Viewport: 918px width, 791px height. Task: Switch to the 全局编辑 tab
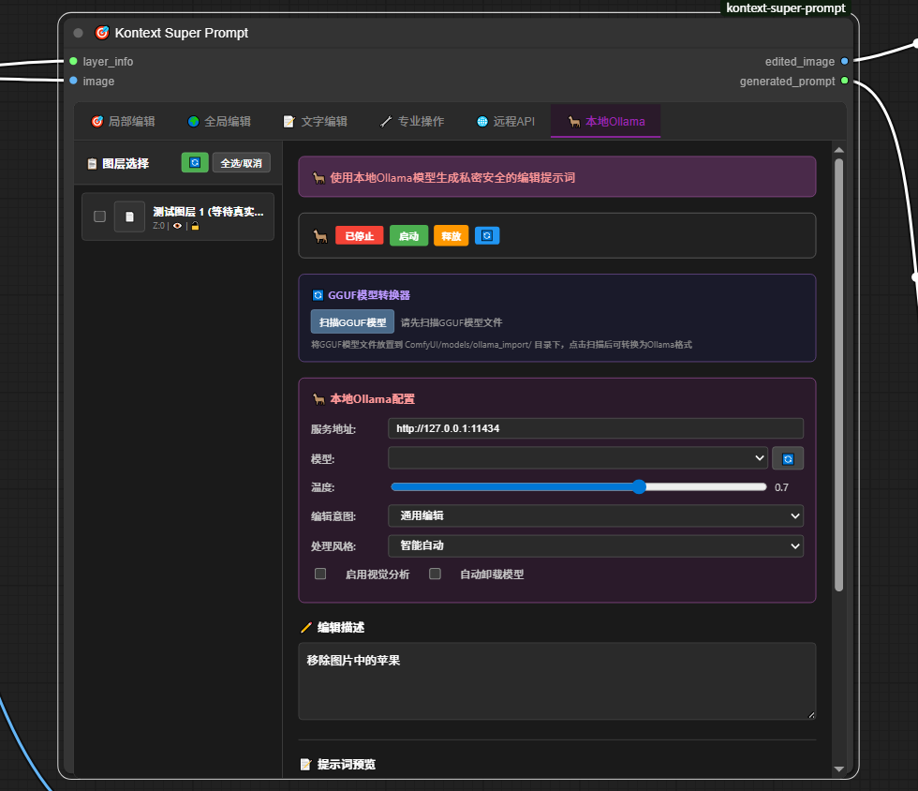tap(219, 121)
